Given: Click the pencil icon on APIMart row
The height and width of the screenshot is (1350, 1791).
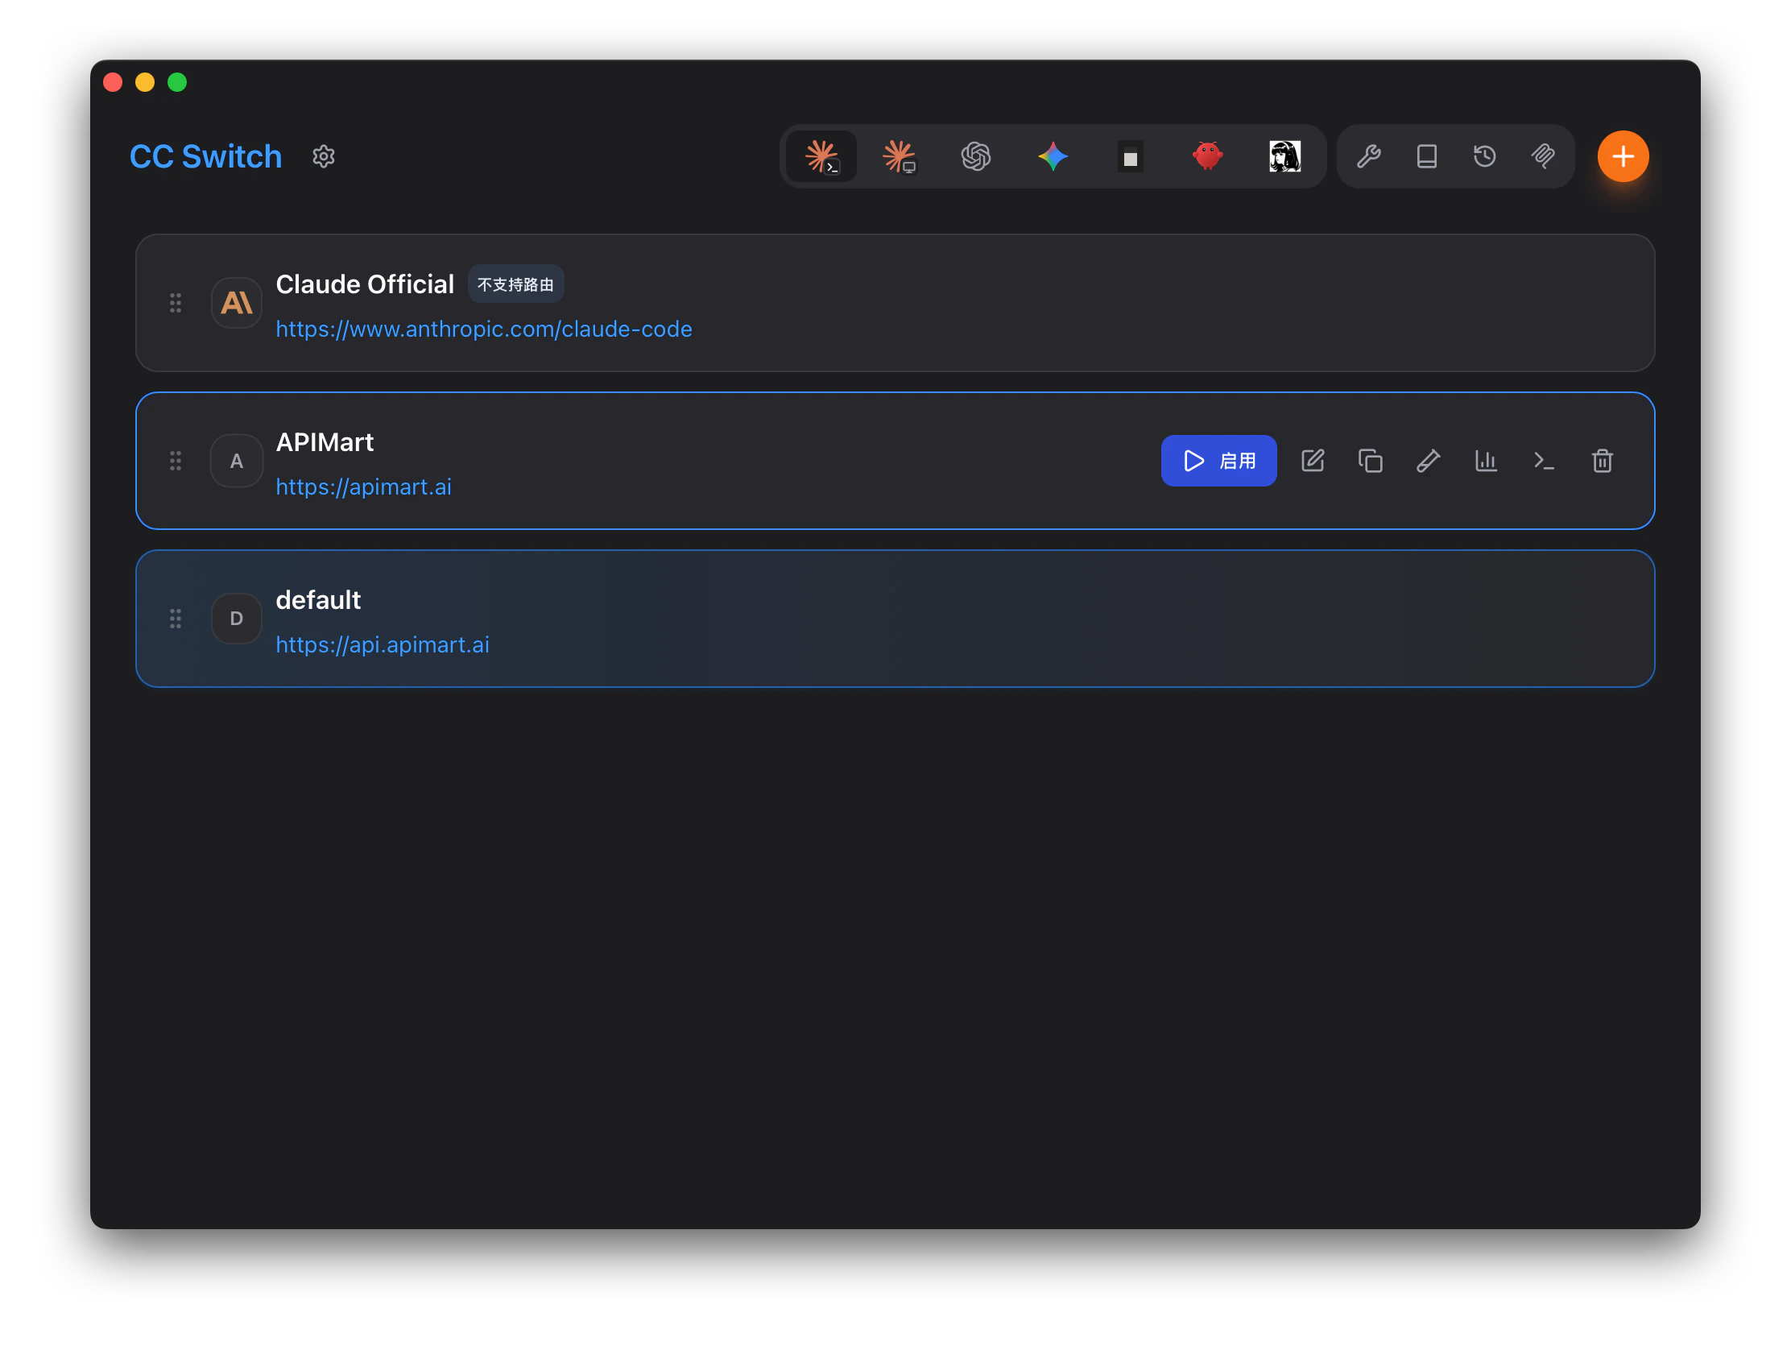Looking at the screenshot, I should 1429,461.
